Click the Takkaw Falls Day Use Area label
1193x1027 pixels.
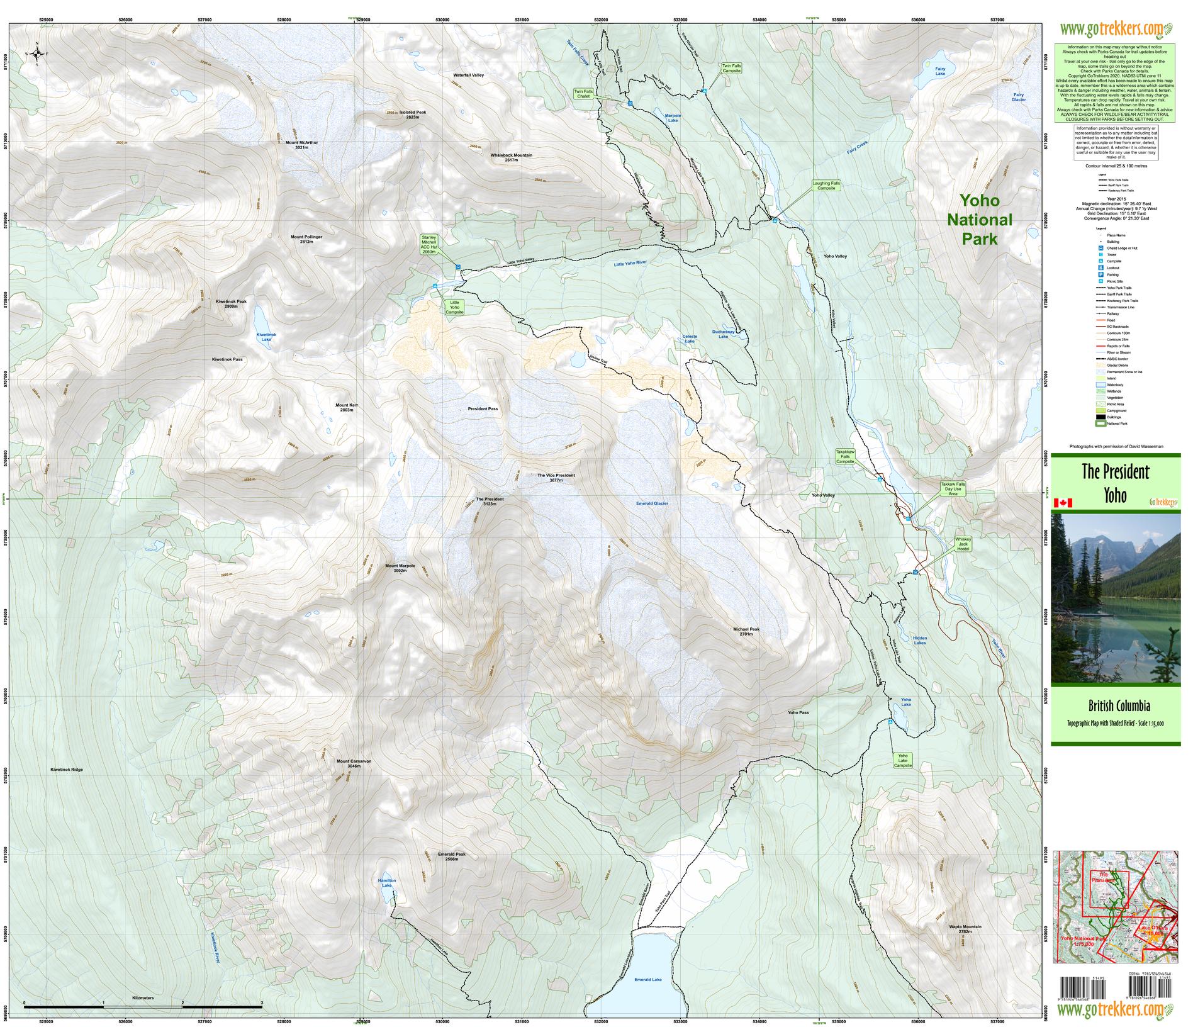click(953, 489)
